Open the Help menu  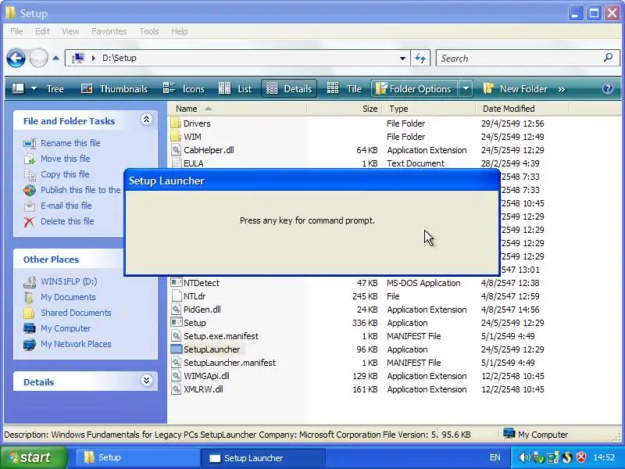tap(180, 31)
